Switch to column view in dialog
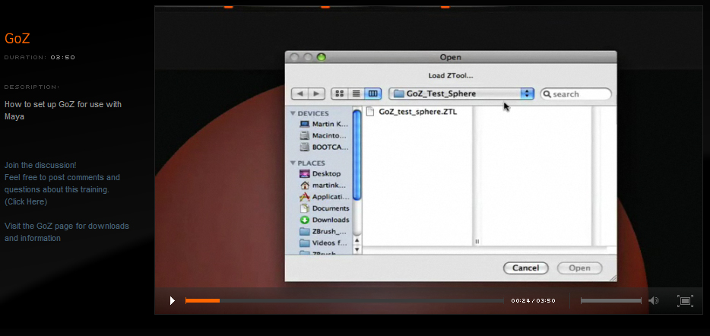The height and width of the screenshot is (336, 710). [x=373, y=94]
